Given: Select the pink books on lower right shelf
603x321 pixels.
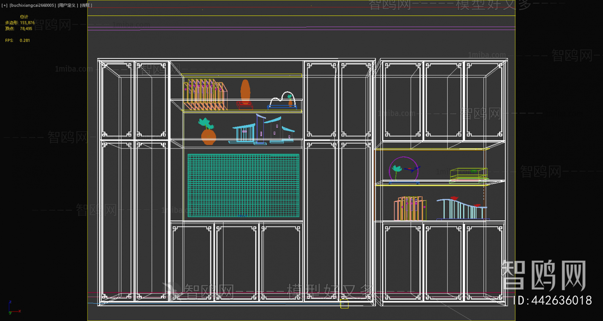Looking at the screenshot, I should pyautogui.click(x=410, y=208).
